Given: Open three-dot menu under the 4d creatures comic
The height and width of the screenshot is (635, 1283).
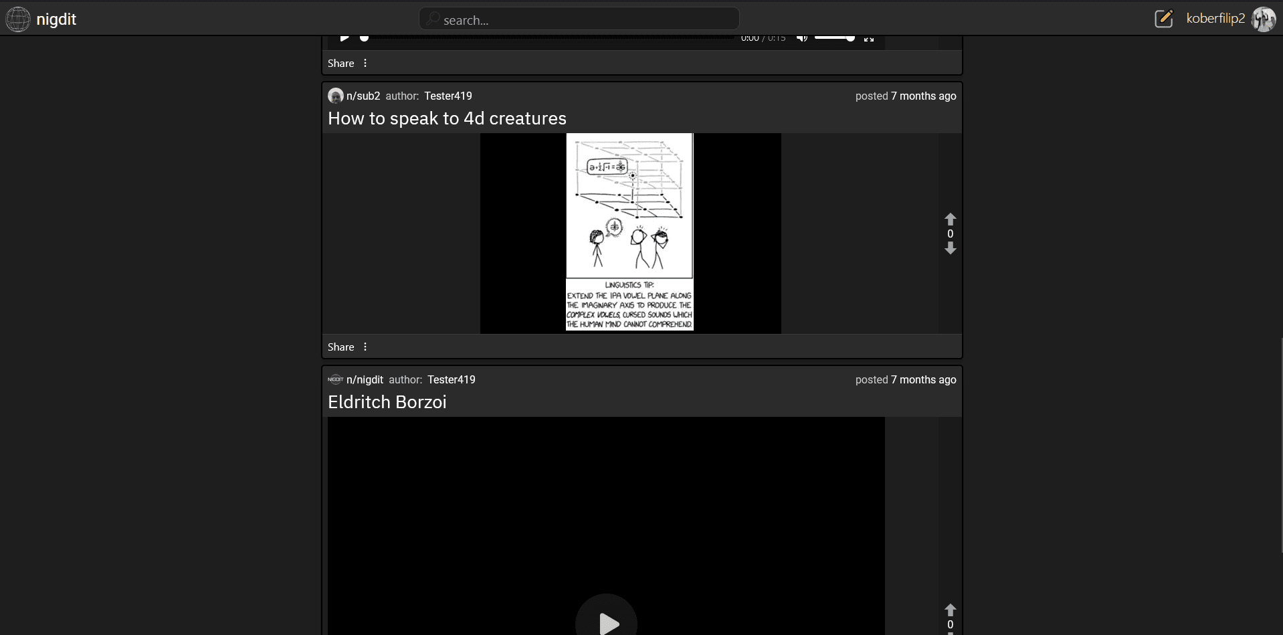Looking at the screenshot, I should click(x=365, y=347).
